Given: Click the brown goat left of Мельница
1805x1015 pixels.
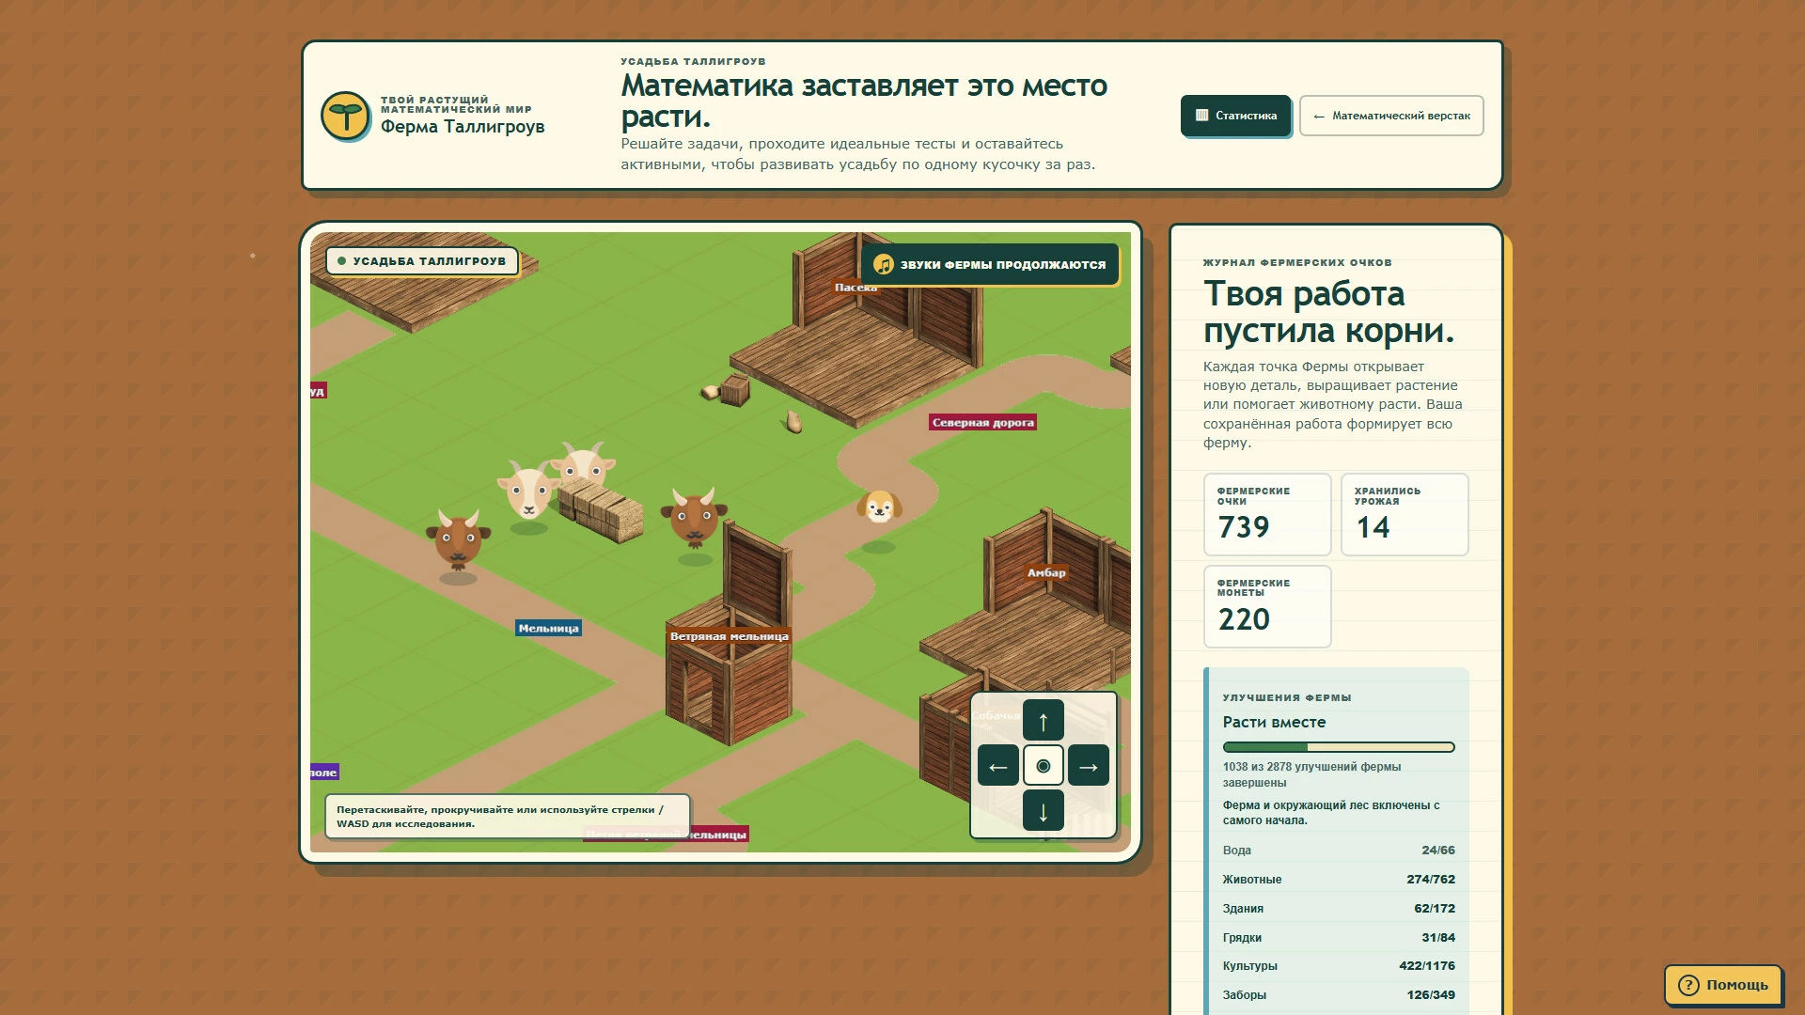Looking at the screenshot, I should (x=458, y=540).
